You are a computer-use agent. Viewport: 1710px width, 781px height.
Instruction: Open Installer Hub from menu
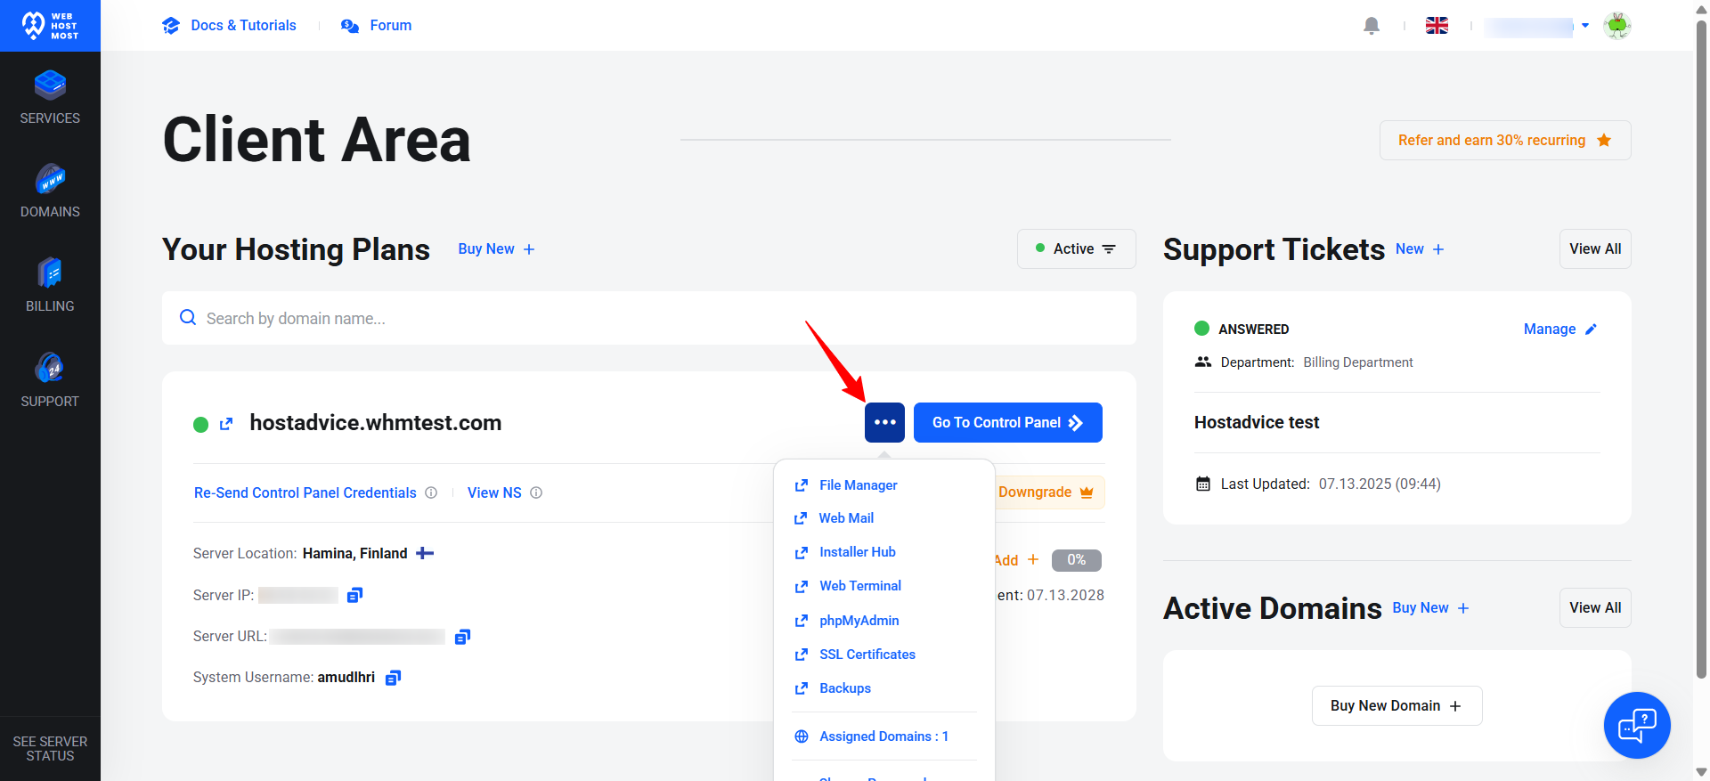tap(845, 552)
